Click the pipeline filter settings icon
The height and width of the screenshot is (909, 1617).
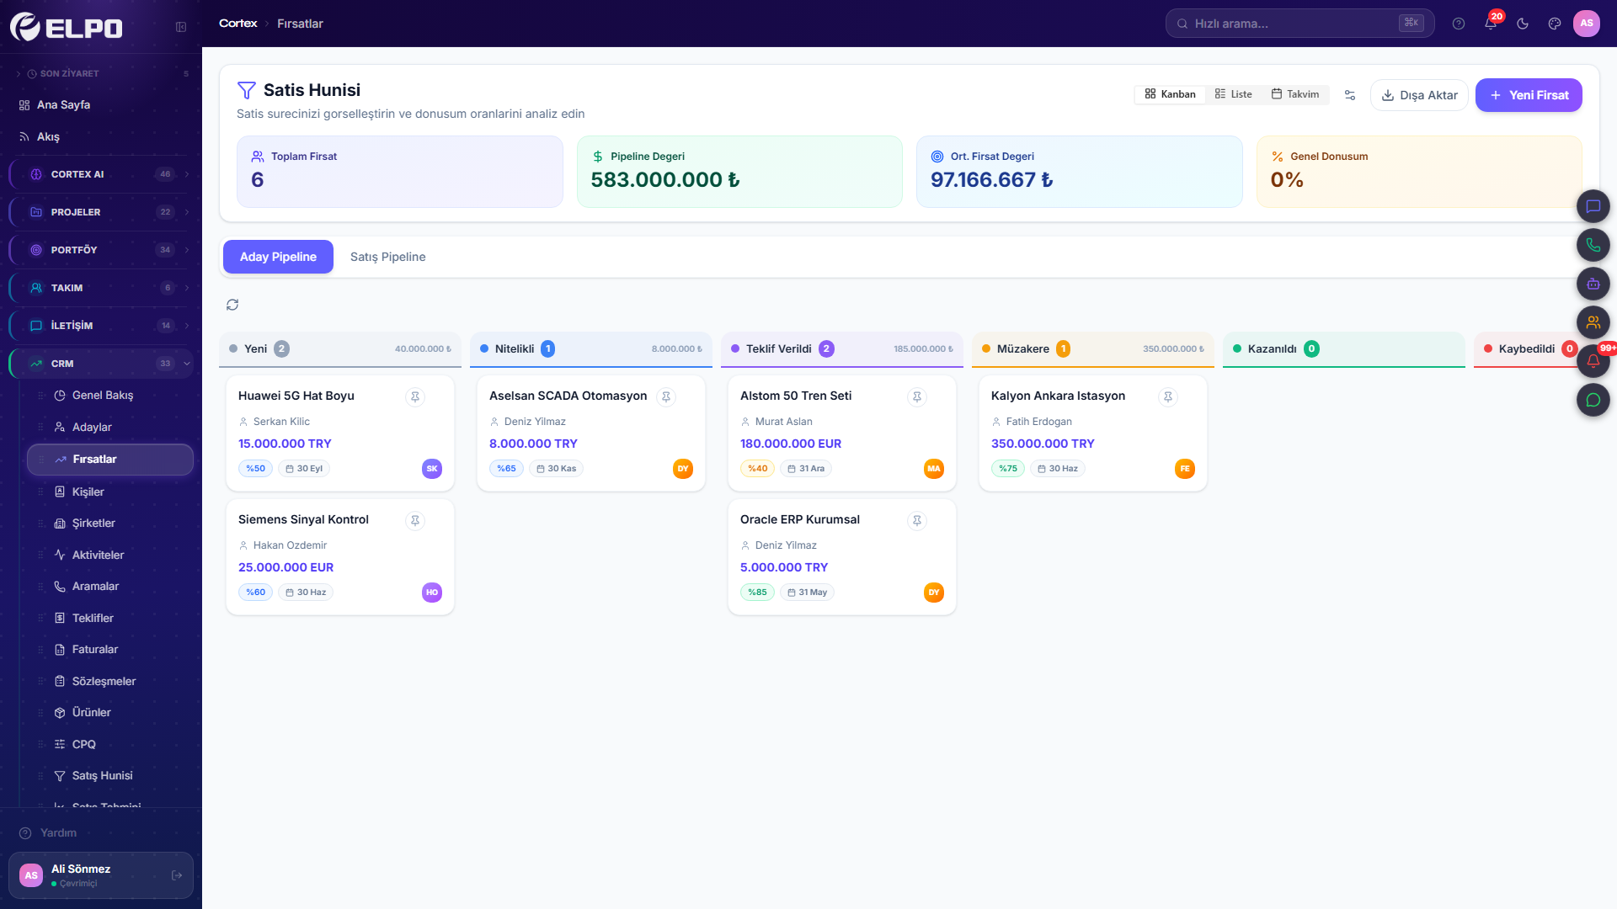(1350, 95)
